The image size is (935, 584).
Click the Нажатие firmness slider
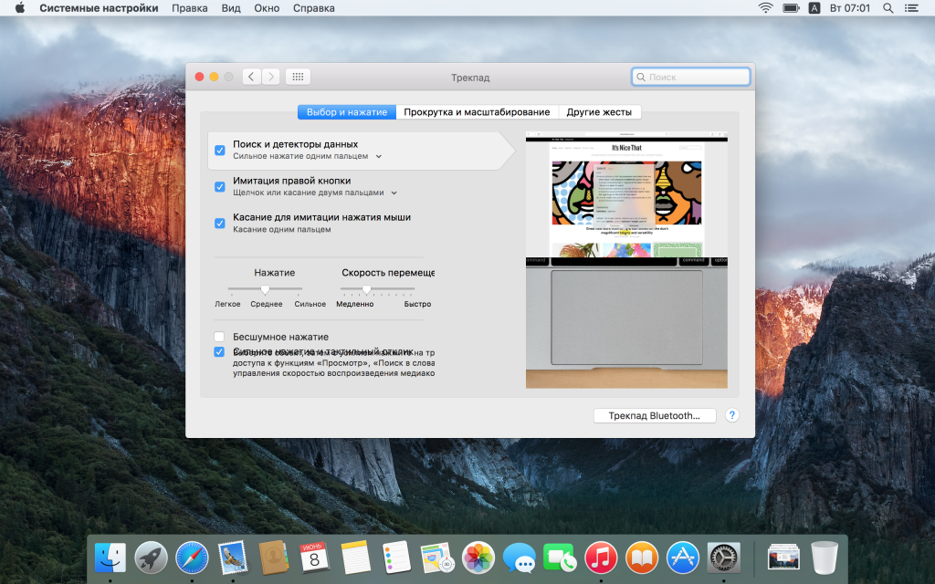(x=265, y=289)
